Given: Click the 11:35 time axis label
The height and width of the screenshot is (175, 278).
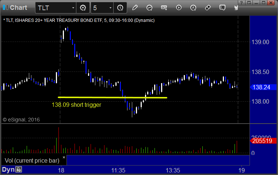Looking at the screenshot, I should tap(118, 170).
